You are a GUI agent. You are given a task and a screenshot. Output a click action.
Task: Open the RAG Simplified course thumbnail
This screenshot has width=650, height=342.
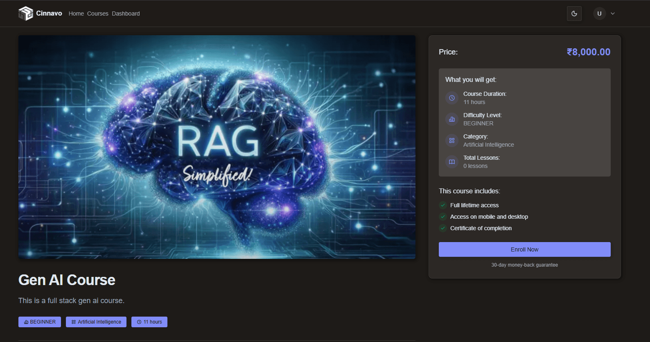coord(217,147)
